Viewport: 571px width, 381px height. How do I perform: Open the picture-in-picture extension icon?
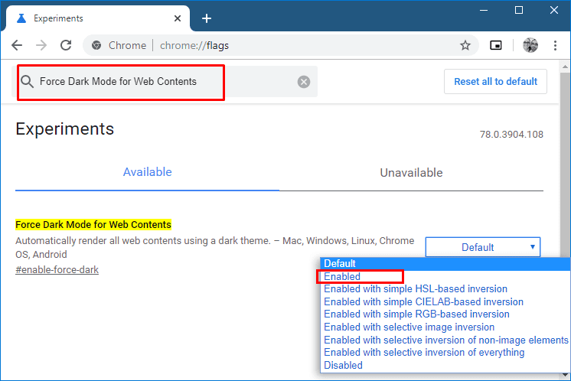496,45
